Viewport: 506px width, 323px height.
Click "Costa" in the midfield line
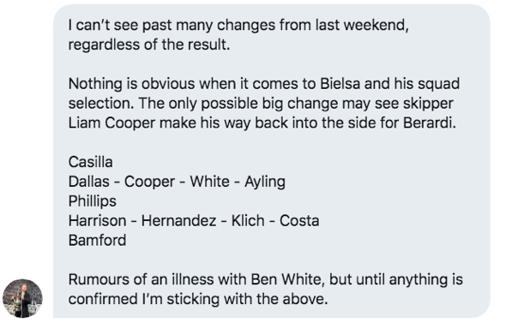(299, 221)
